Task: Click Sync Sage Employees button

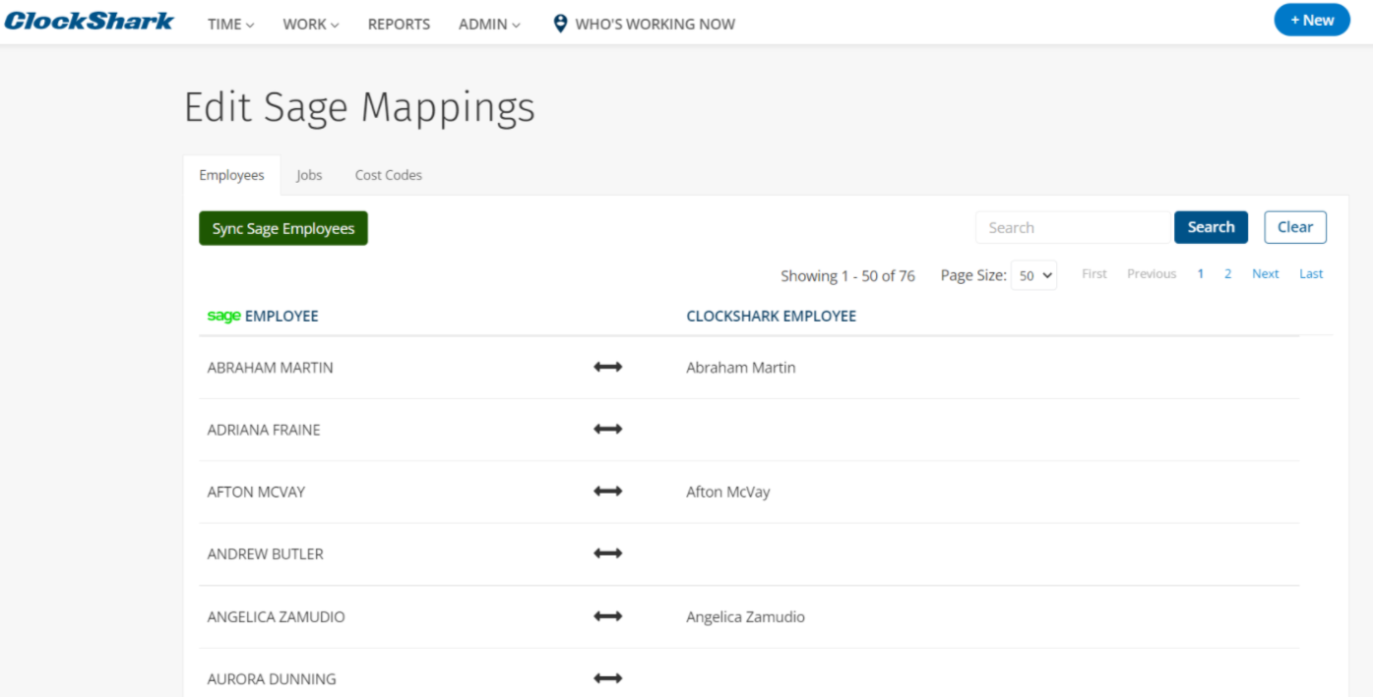Action: pyautogui.click(x=283, y=228)
